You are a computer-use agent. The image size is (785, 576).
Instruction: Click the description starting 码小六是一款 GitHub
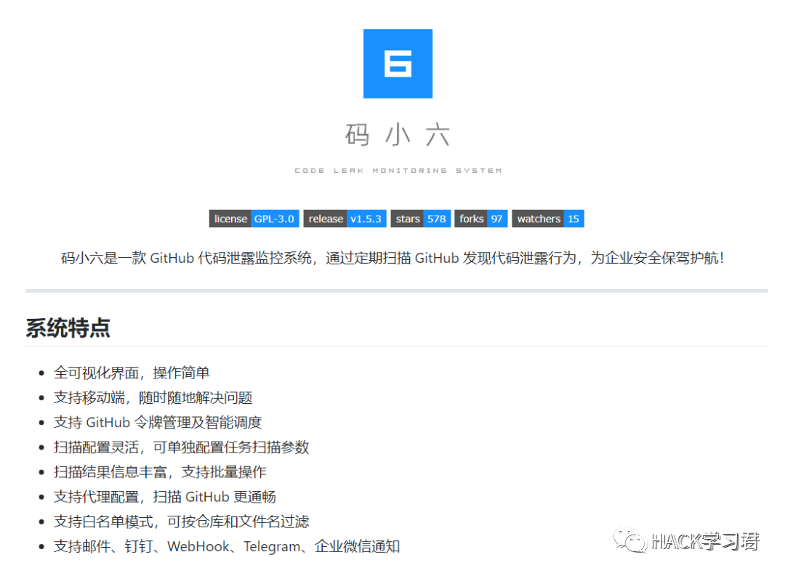pyautogui.click(x=392, y=259)
